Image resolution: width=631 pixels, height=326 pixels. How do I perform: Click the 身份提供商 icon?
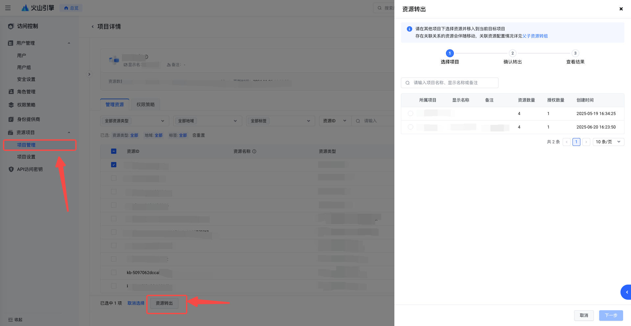click(x=11, y=119)
